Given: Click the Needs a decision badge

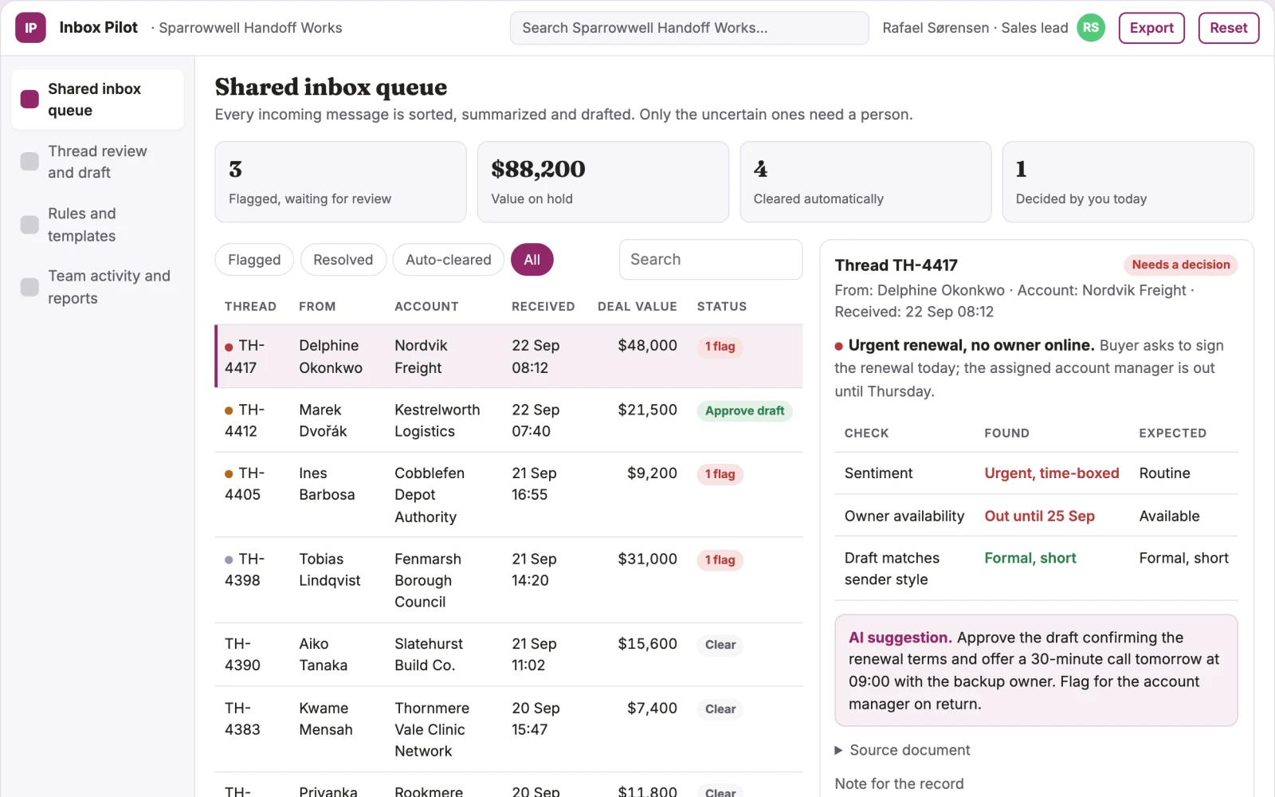Looking at the screenshot, I should tap(1181, 265).
